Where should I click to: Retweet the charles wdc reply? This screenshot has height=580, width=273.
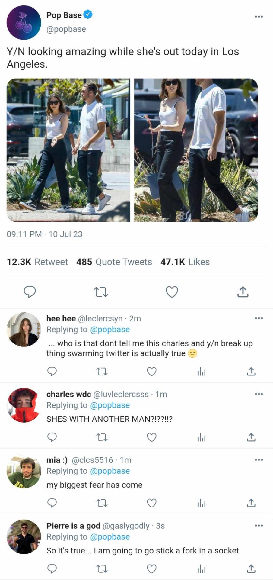pyautogui.click(x=102, y=437)
